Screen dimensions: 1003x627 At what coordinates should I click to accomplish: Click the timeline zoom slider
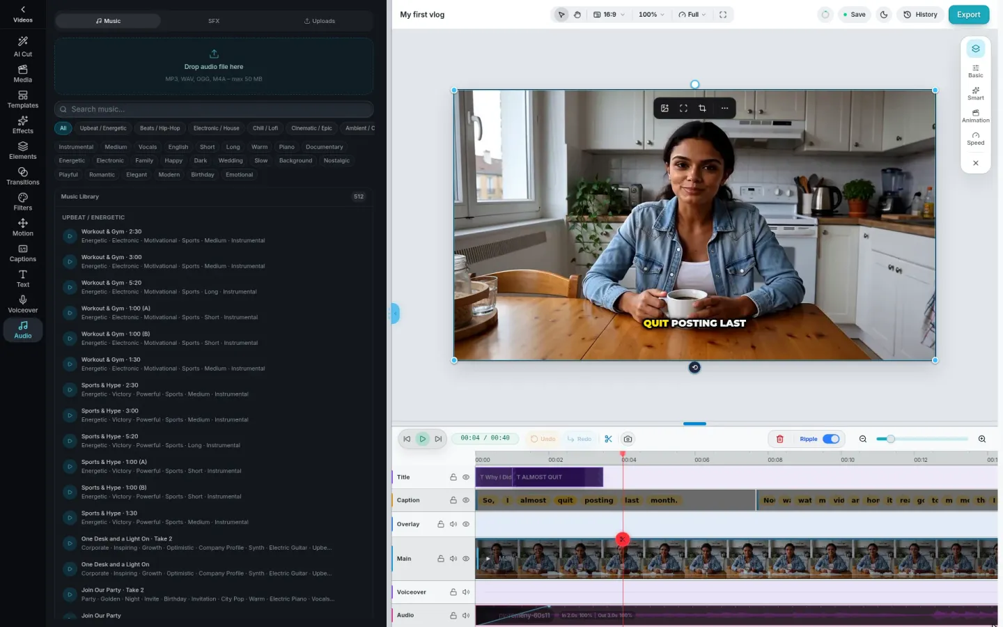click(x=922, y=439)
